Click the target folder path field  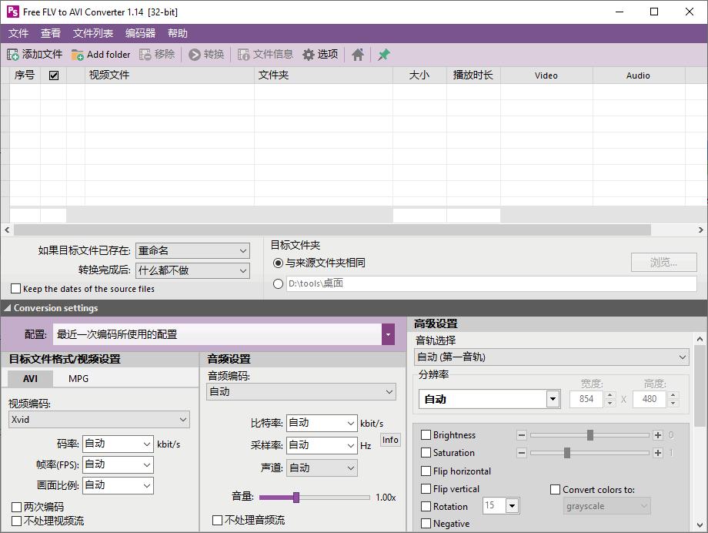[490, 283]
